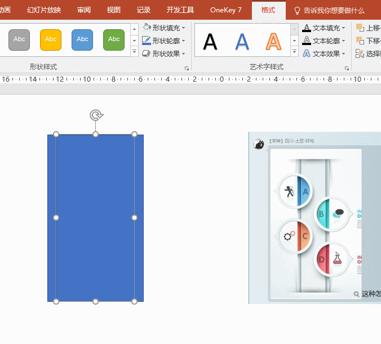Expand the WordArt styles gallery More arrow
Viewport: 381px width, 344px height.
(294, 52)
